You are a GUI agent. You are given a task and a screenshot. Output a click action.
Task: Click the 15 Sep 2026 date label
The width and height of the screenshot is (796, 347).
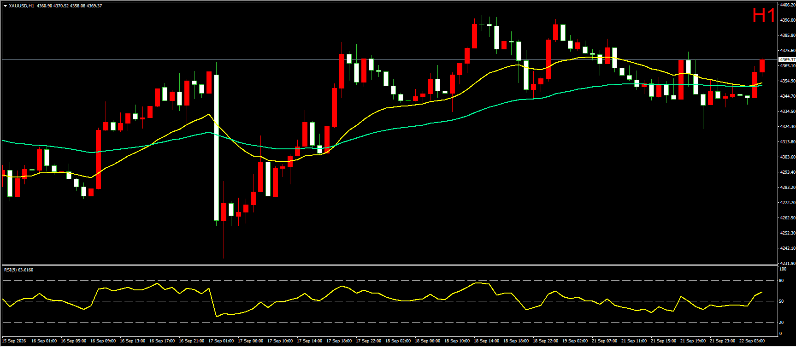pyautogui.click(x=14, y=341)
